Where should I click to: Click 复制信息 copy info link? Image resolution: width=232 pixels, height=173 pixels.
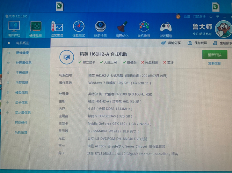click(214, 63)
